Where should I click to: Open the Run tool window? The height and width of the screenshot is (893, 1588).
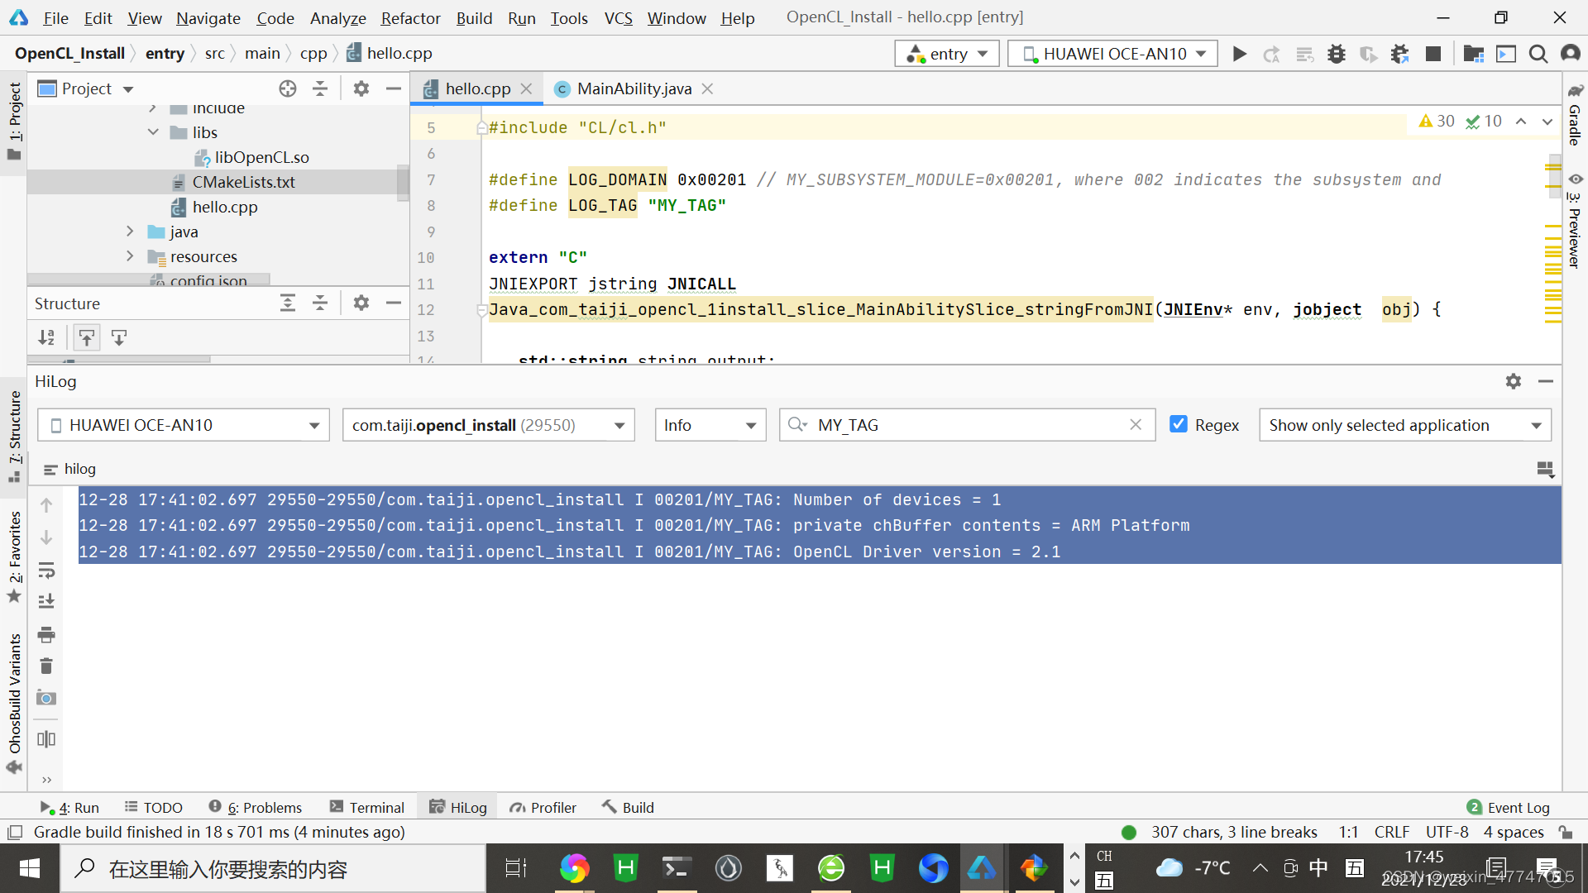(x=69, y=807)
